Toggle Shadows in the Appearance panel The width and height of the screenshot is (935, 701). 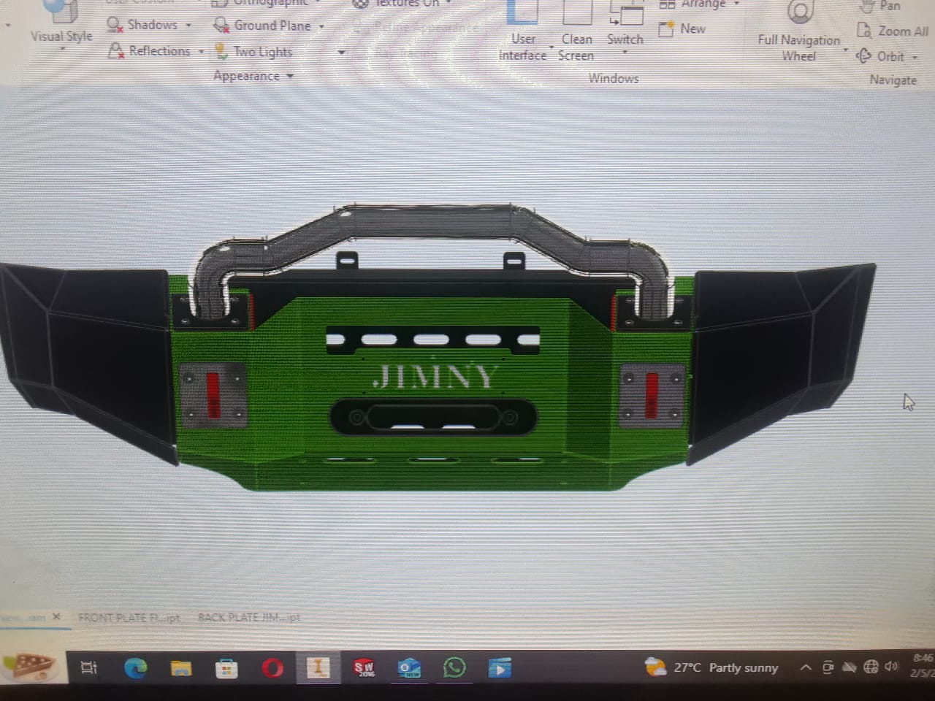pos(144,25)
